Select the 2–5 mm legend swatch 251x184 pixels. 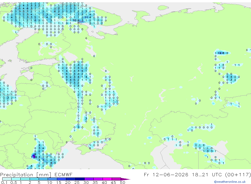pos(34,179)
